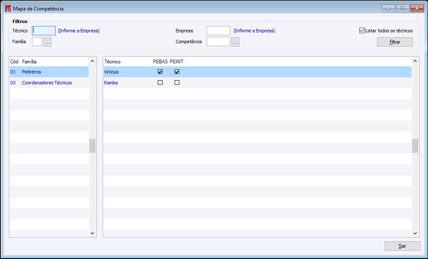Image resolution: width=428 pixels, height=259 pixels.
Task: Minimize the Mapa de Competência window
Action: pos(388,8)
